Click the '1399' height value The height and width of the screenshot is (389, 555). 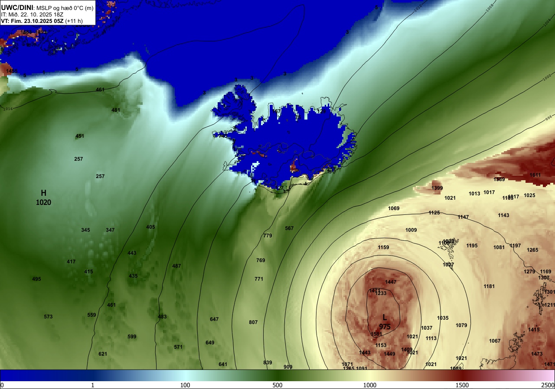pyautogui.click(x=437, y=188)
